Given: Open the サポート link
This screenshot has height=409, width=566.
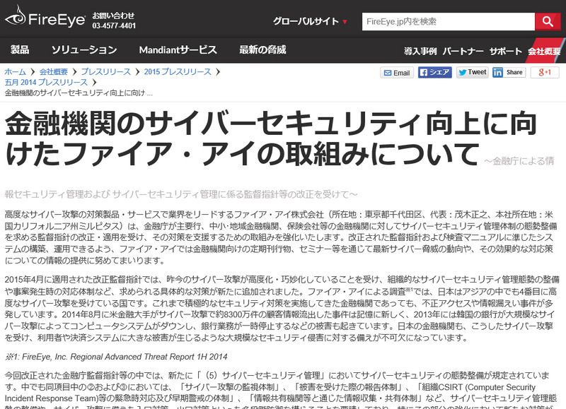Looking at the screenshot, I should click(x=505, y=52).
